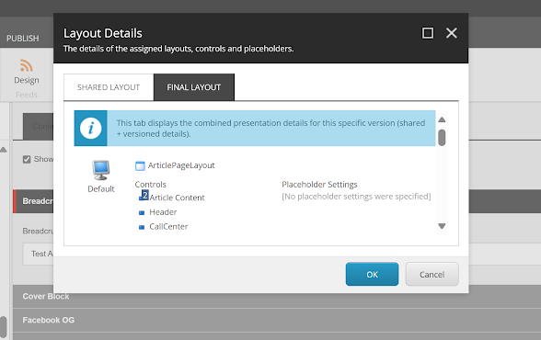Screen dimensions: 541x340
Task: Select the CallCenter control
Action: (x=168, y=226)
